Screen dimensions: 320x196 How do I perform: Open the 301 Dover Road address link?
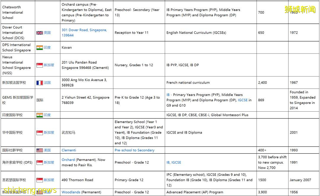click(x=84, y=33)
